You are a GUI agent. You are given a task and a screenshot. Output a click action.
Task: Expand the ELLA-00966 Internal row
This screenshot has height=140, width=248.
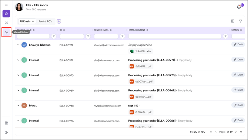(x=19, y=121)
